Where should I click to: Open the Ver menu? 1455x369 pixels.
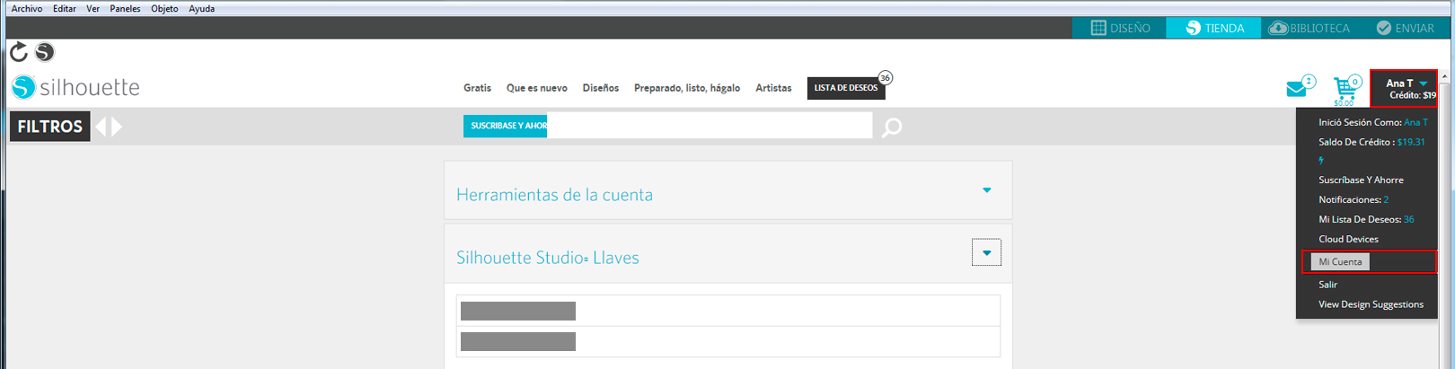[93, 8]
